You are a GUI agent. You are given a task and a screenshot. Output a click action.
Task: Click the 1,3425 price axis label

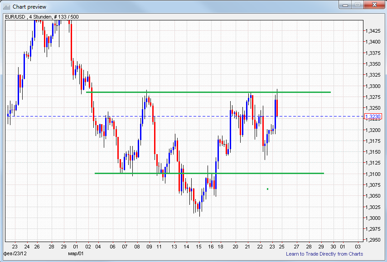click(x=373, y=31)
